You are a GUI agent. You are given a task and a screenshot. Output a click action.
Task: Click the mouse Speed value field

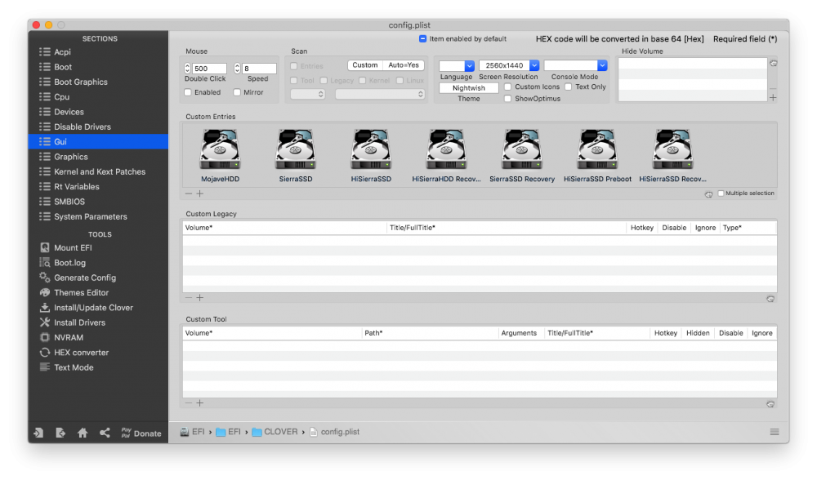259,69
